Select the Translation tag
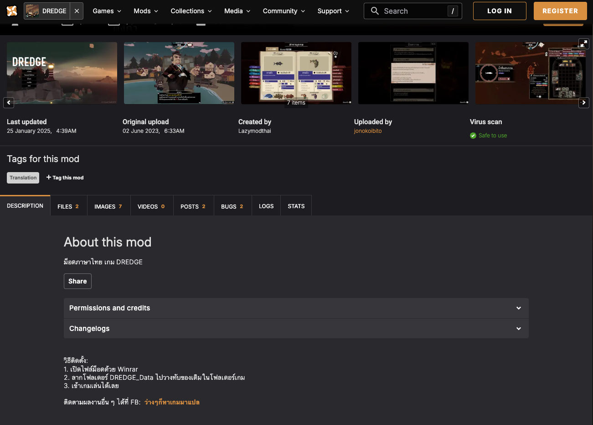Image resolution: width=593 pixels, height=425 pixels. click(23, 178)
